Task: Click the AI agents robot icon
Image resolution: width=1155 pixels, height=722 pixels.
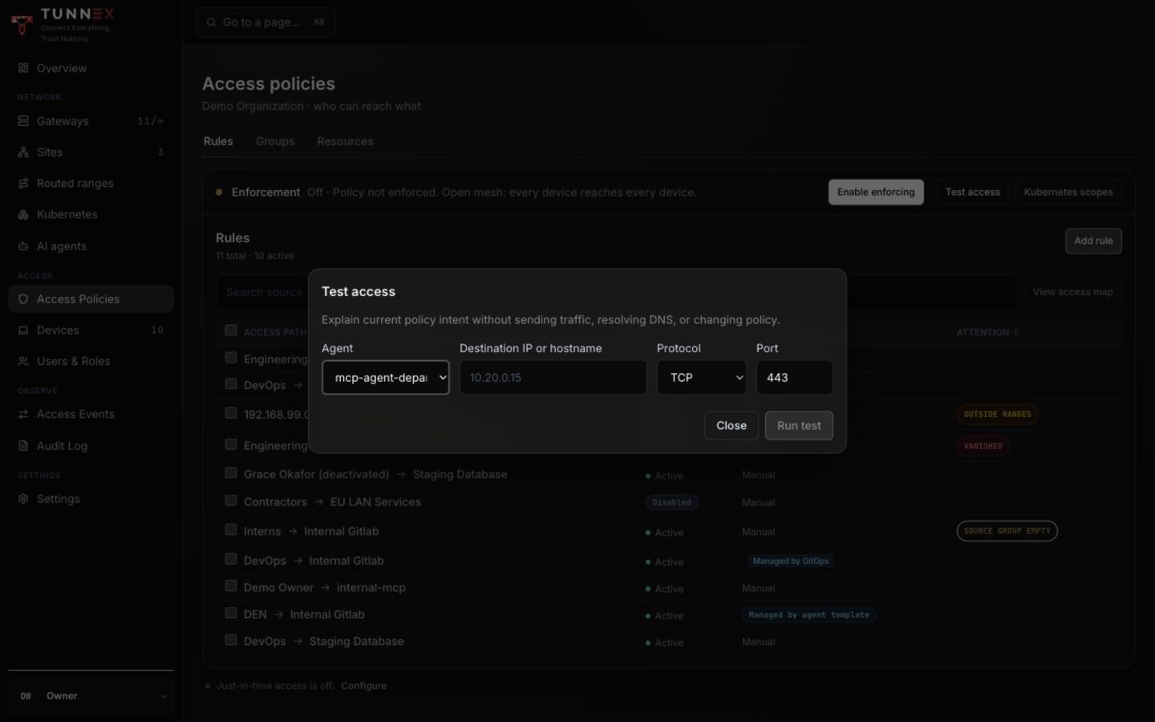Action: [x=23, y=246]
